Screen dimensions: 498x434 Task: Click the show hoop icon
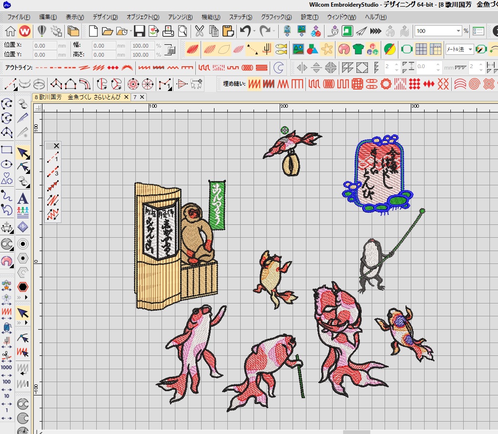coord(407,49)
